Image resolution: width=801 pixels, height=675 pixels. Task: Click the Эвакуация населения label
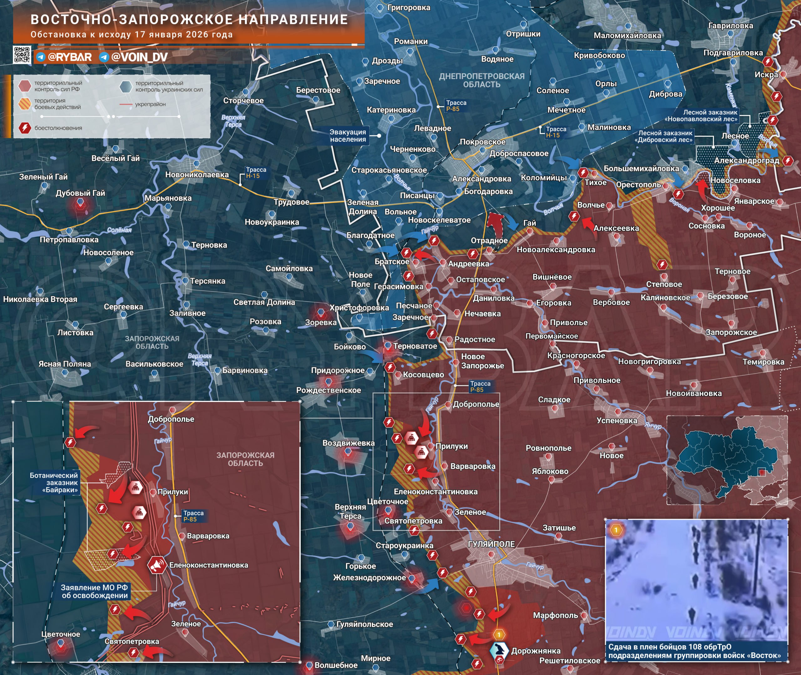348,135
